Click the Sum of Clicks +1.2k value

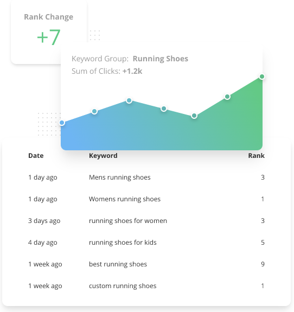(132, 71)
